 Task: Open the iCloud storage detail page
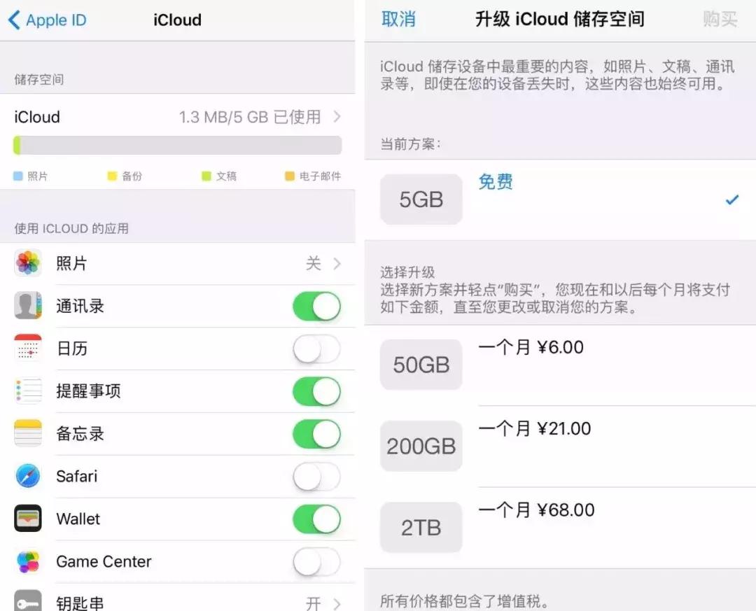(178, 117)
